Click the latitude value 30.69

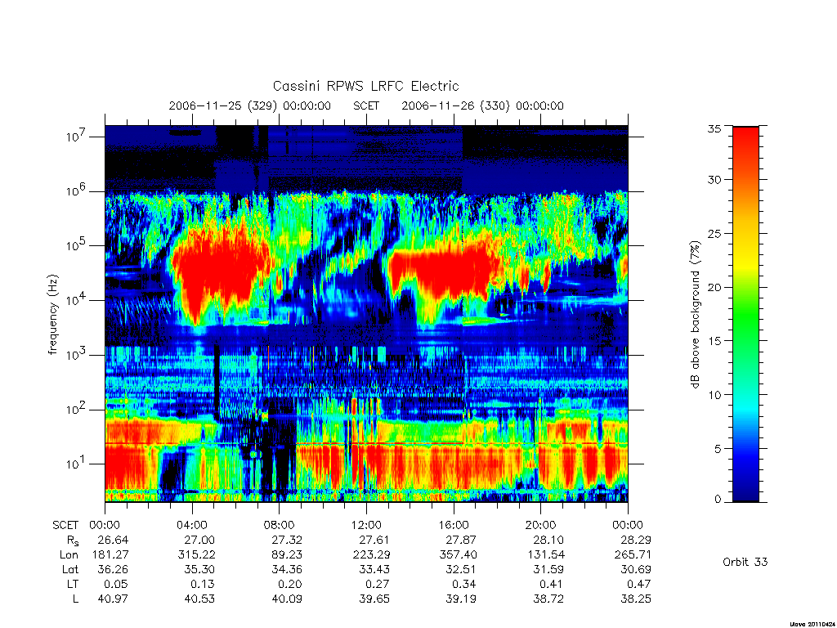pyautogui.click(x=635, y=569)
